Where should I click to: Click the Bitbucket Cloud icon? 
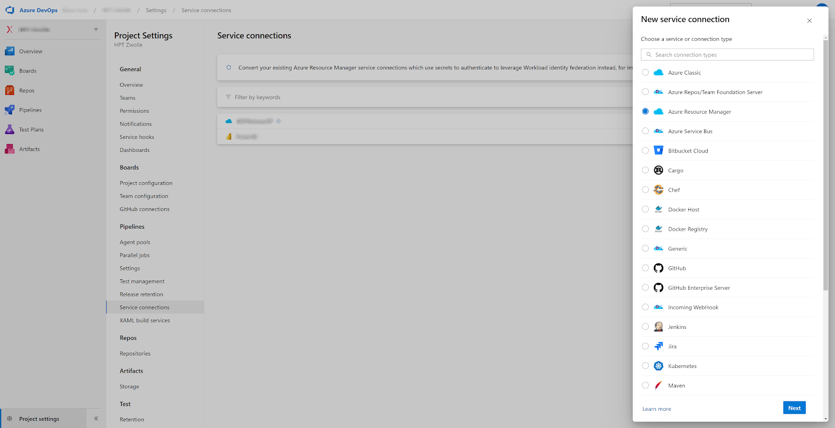(x=659, y=150)
